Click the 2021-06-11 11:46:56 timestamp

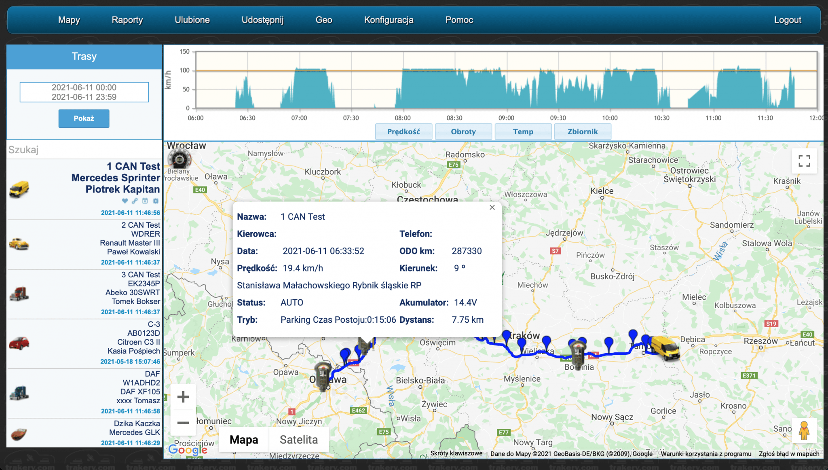tap(130, 213)
